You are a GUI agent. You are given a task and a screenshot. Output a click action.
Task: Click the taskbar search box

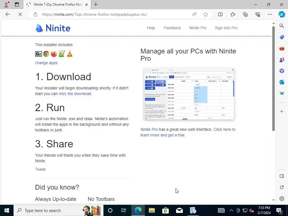(58, 210)
